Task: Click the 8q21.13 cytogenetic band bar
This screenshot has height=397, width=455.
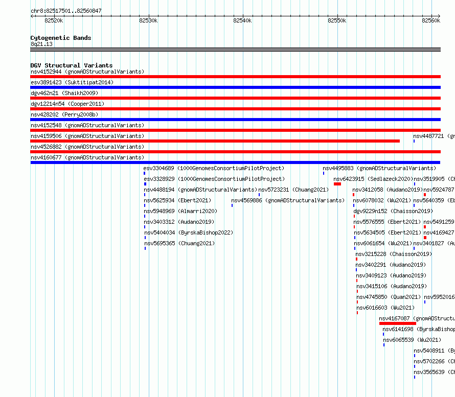Action: click(x=235, y=50)
